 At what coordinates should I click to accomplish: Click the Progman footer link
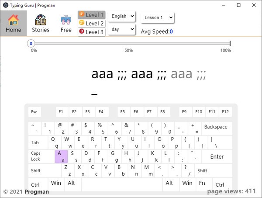click(37, 191)
